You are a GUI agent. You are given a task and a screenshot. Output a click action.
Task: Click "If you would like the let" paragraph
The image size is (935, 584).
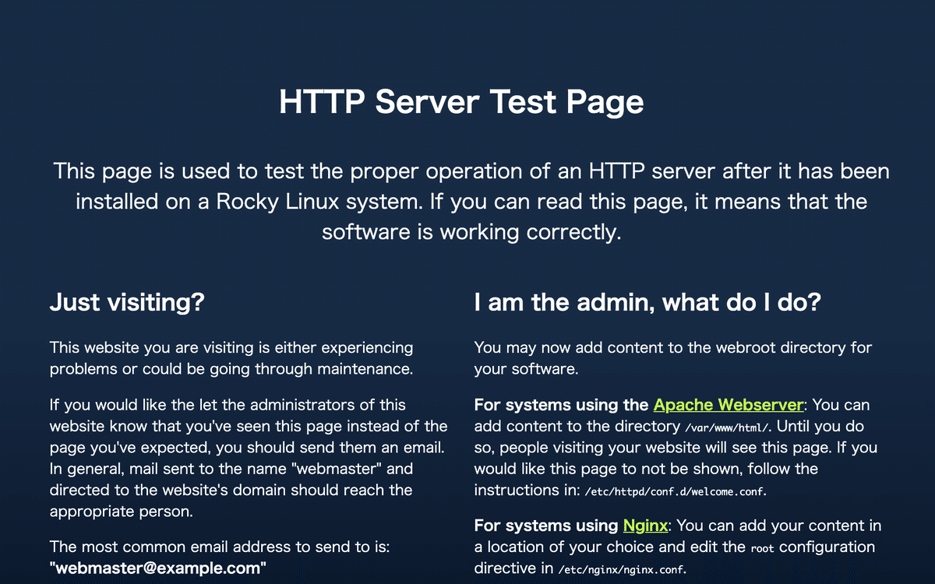pyautogui.click(x=249, y=459)
